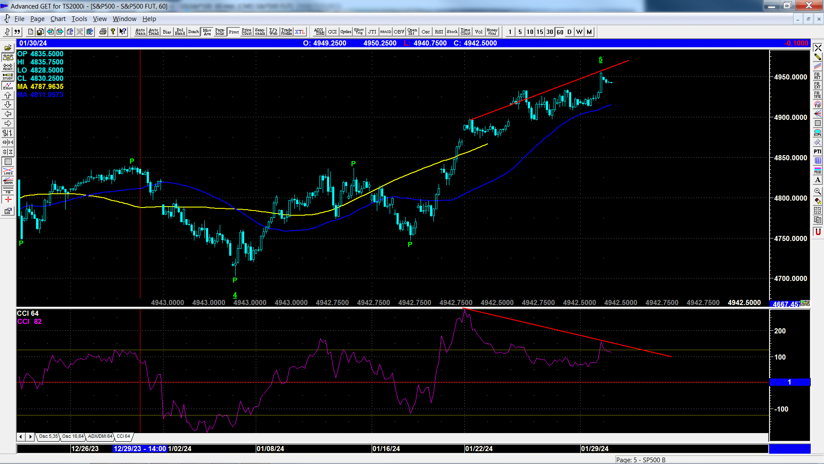Open the Page menu
This screenshot has width=824, height=464.
click(37, 19)
